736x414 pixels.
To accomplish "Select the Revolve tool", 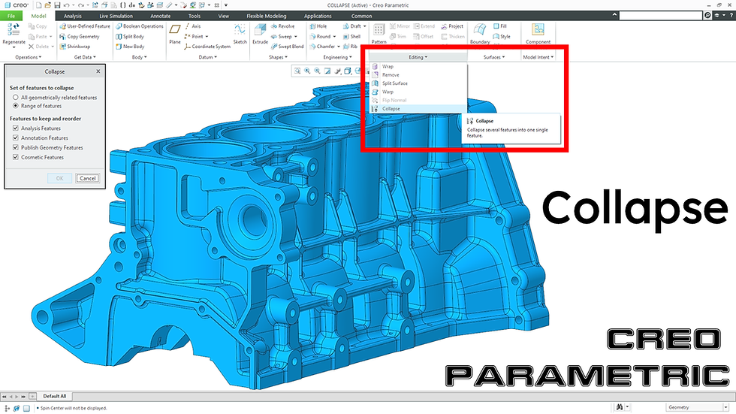I will (x=283, y=26).
